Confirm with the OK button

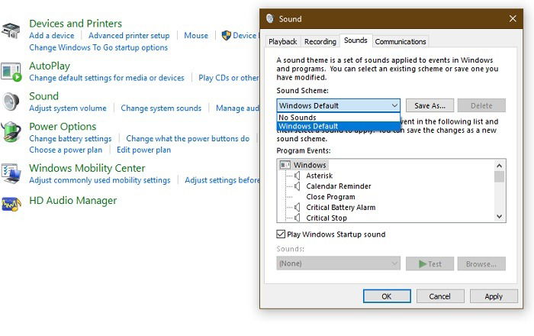click(387, 296)
